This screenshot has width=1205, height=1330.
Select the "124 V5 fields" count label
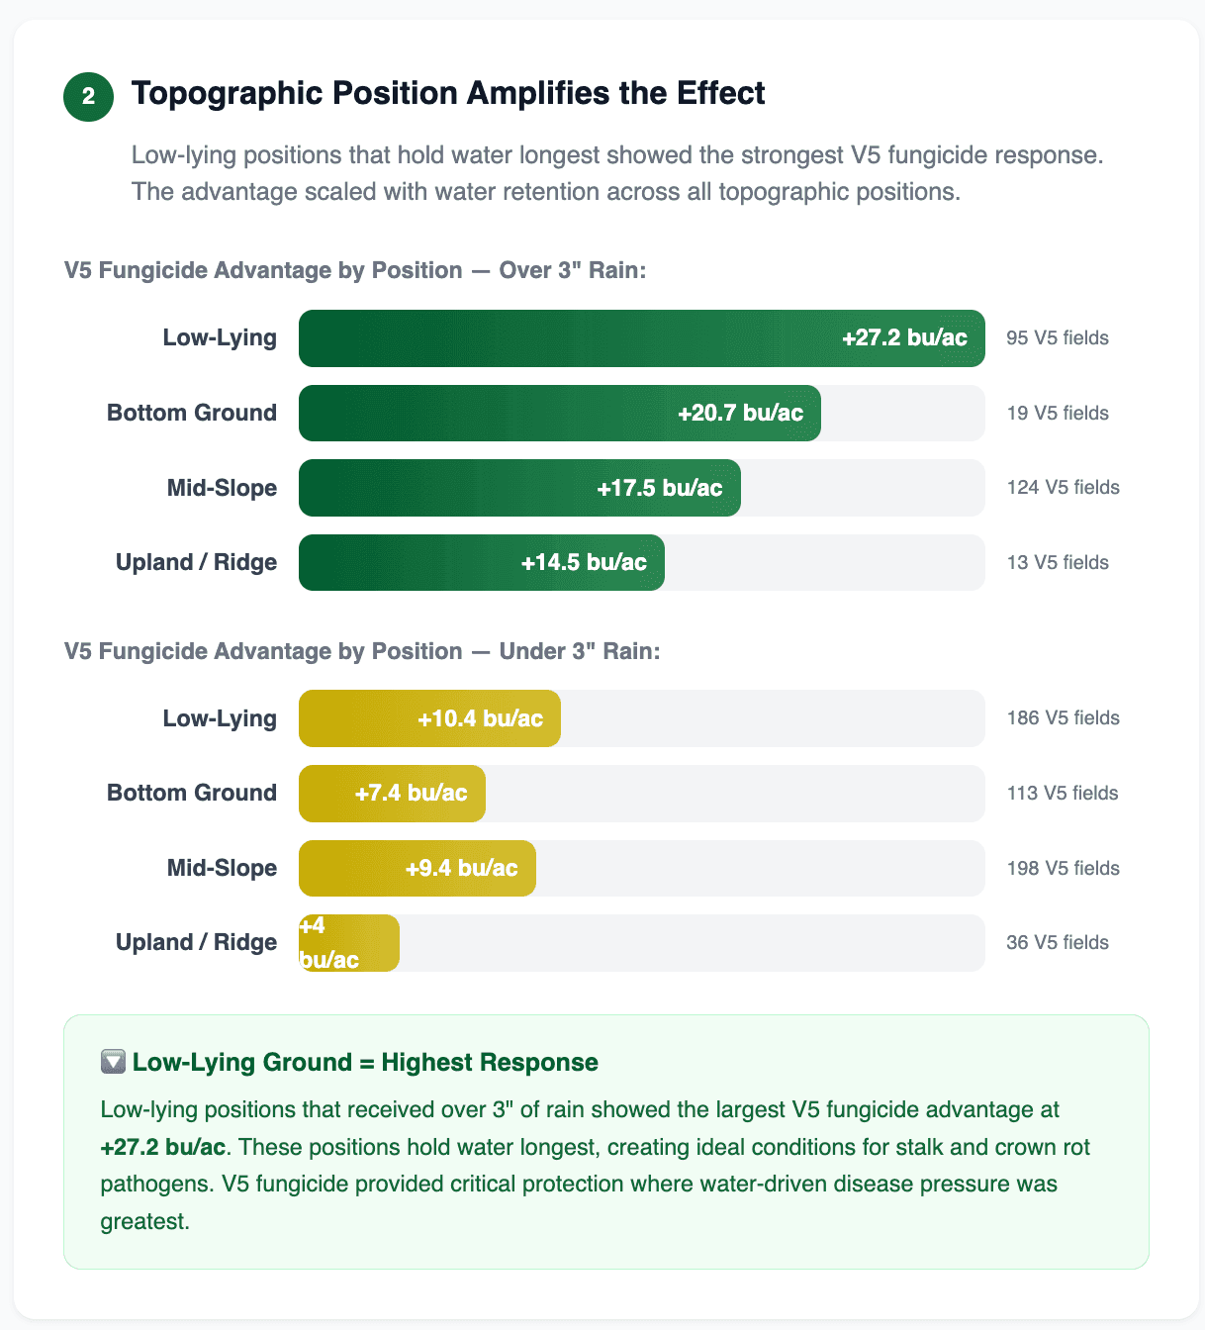pyautogui.click(x=1063, y=488)
